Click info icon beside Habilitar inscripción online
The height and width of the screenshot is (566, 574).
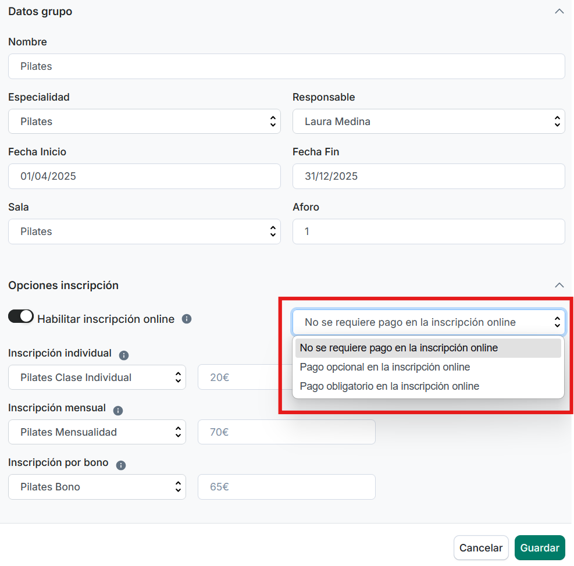pyautogui.click(x=187, y=319)
